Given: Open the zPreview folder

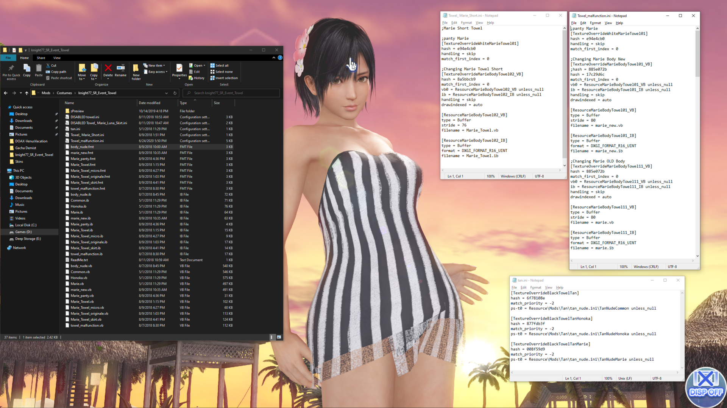Looking at the screenshot, I should 77,111.
